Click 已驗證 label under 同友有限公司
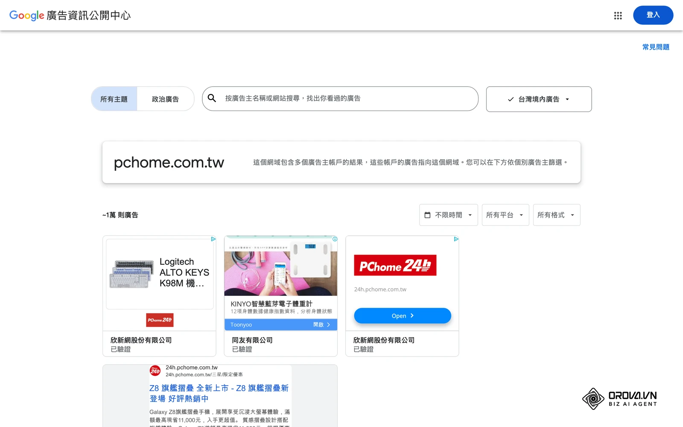 click(x=242, y=349)
